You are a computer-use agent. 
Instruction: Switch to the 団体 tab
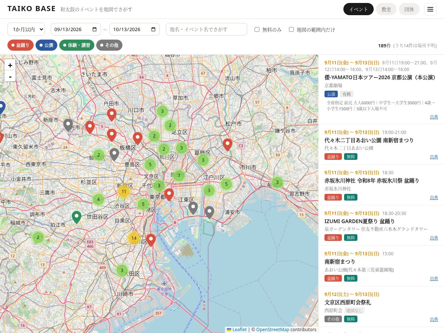(409, 9)
